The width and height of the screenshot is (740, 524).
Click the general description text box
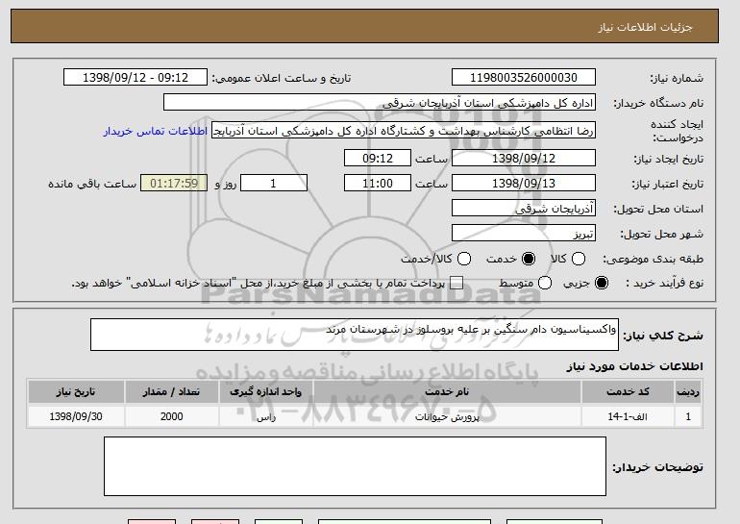click(355, 335)
